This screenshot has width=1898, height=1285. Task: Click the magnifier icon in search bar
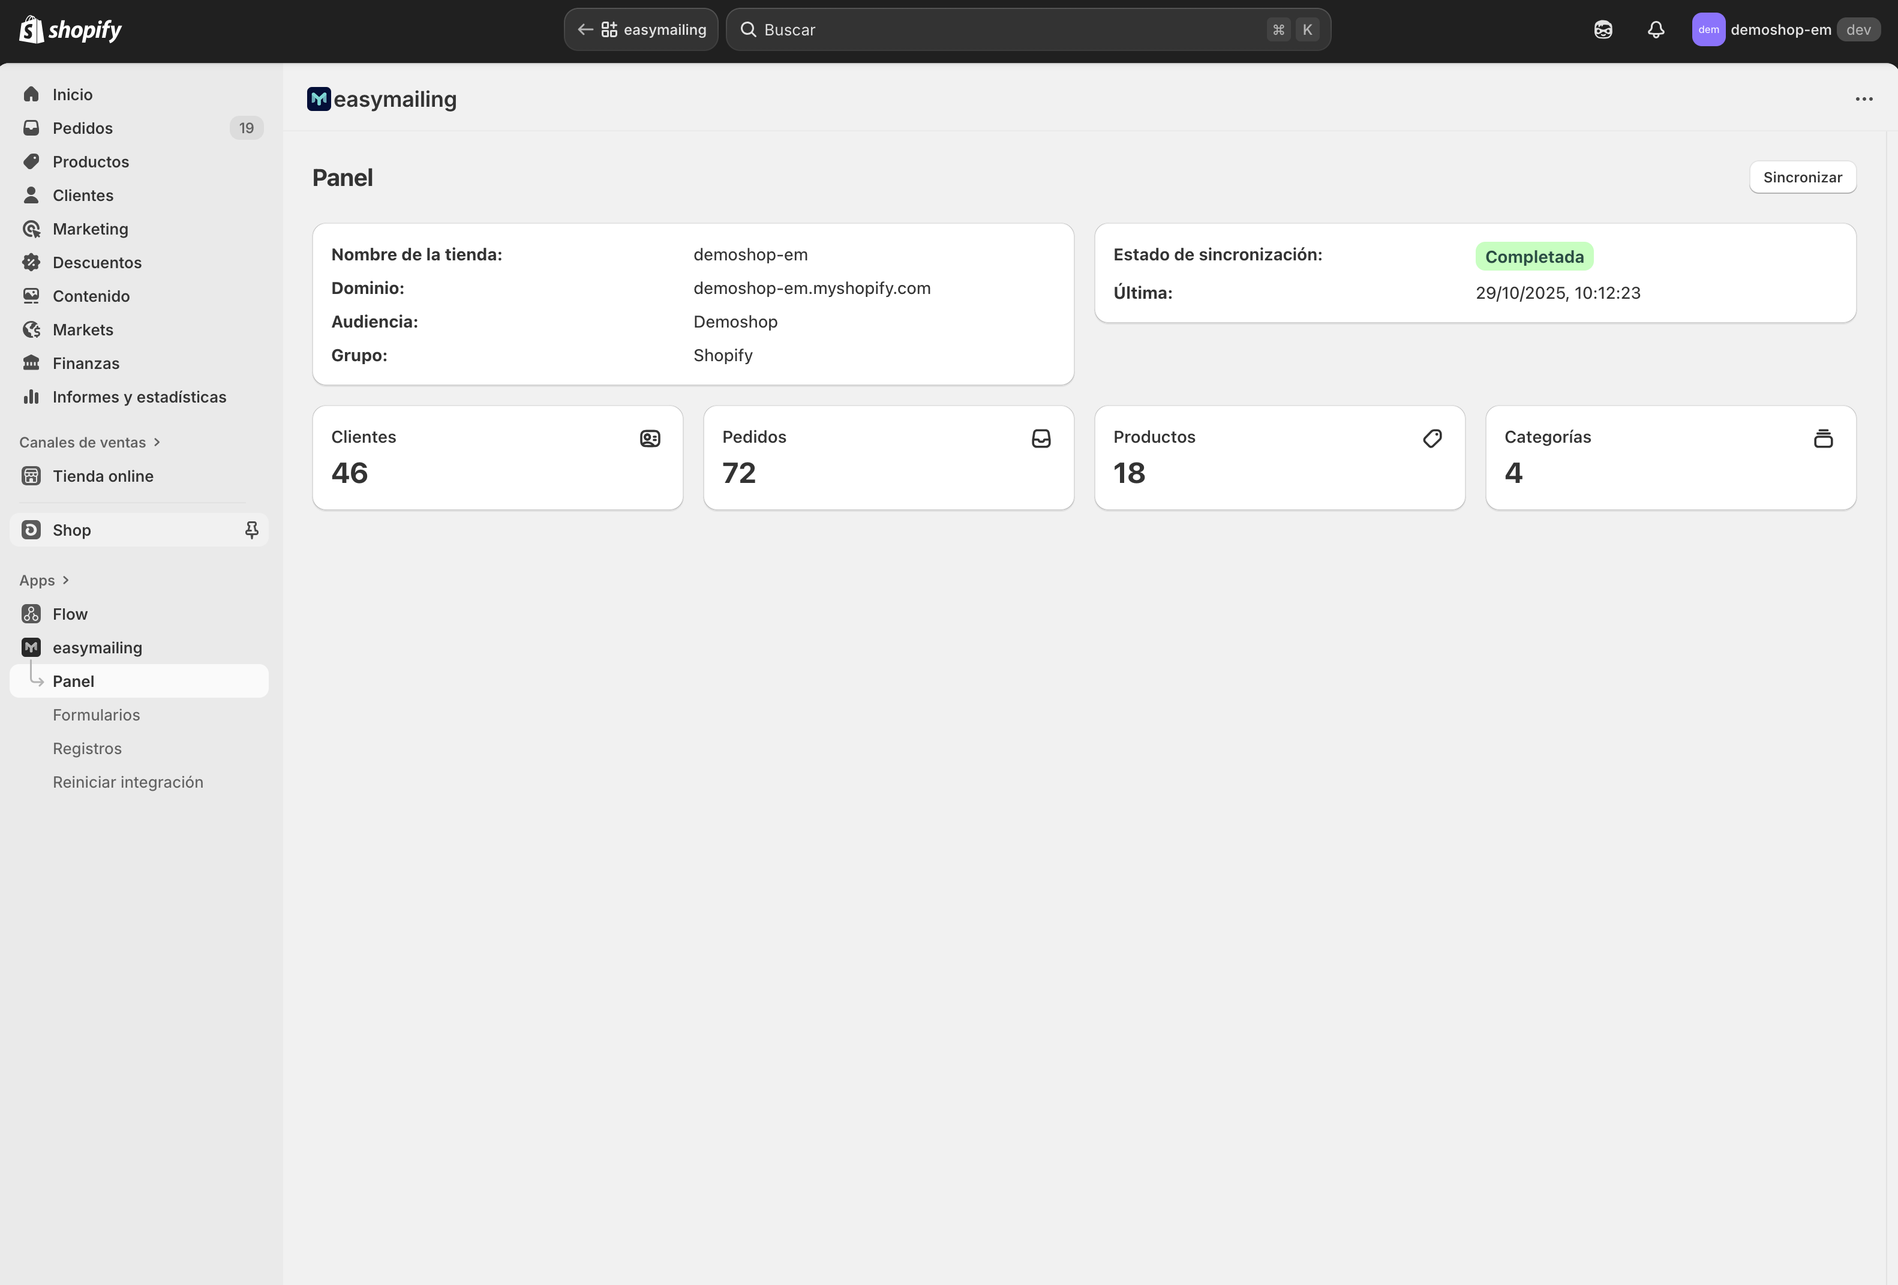(x=748, y=29)
